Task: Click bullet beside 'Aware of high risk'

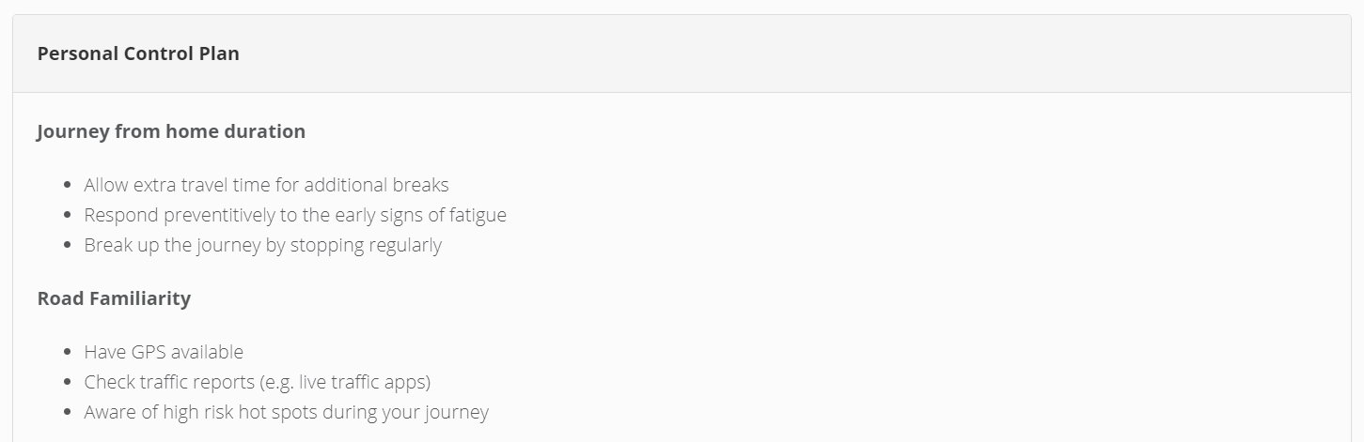Action: pos(68,413)
